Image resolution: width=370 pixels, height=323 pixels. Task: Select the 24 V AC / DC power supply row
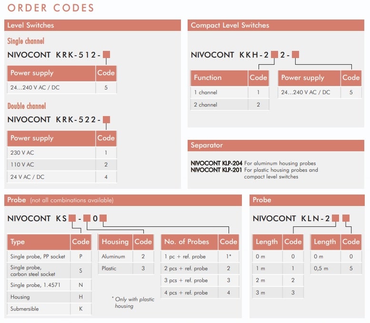pyautogui.click(x=62, y=177)
